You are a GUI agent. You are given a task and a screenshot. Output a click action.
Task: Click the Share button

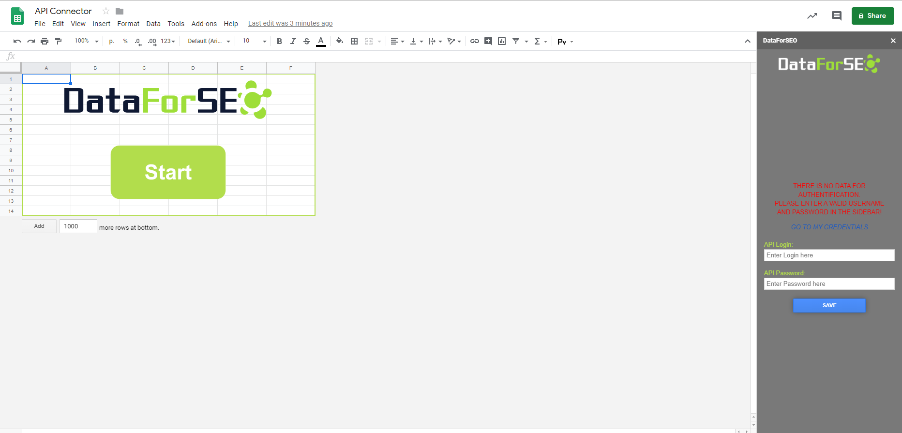[x=872, y=16]
